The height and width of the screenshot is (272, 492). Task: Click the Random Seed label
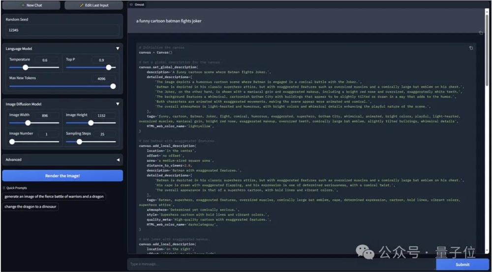click(17, 20)
